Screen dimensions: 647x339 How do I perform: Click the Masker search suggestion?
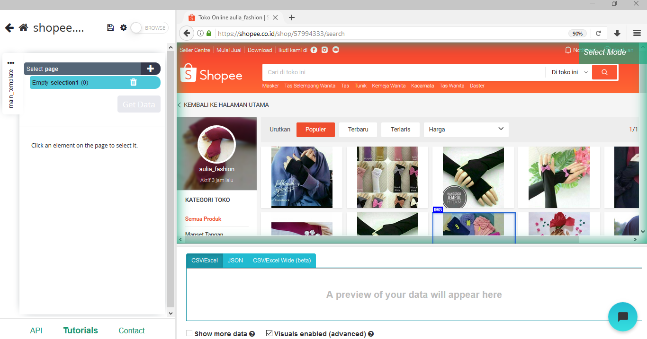[270, 86]
